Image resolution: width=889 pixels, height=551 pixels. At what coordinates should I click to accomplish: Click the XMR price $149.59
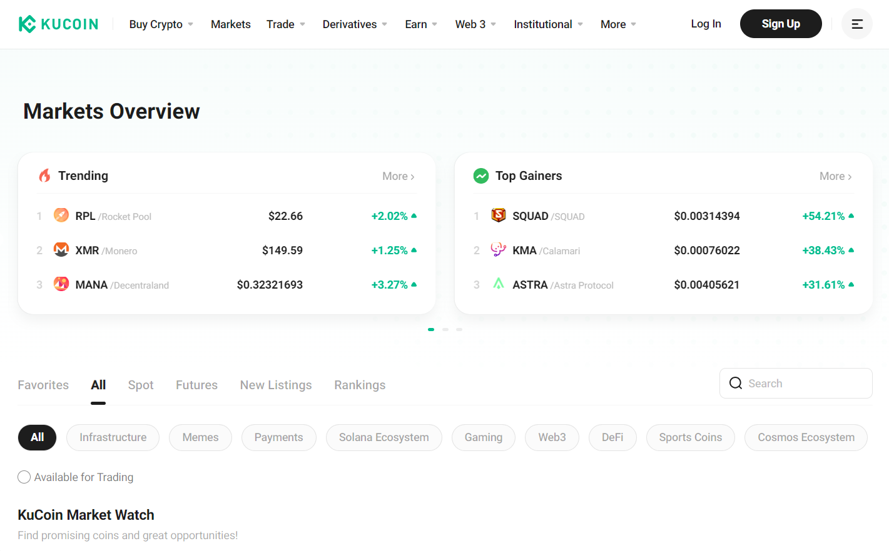(x=282, y=251)
